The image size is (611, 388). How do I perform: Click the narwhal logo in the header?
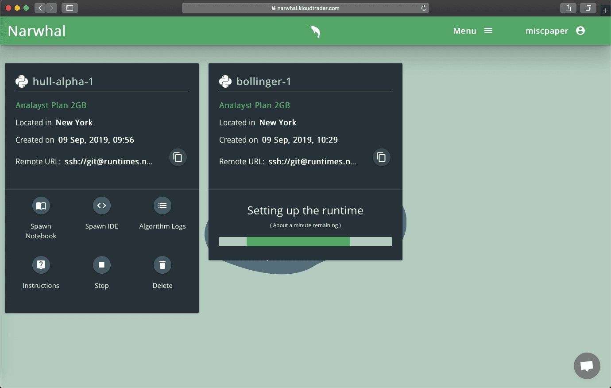click(x=314, y=31)
